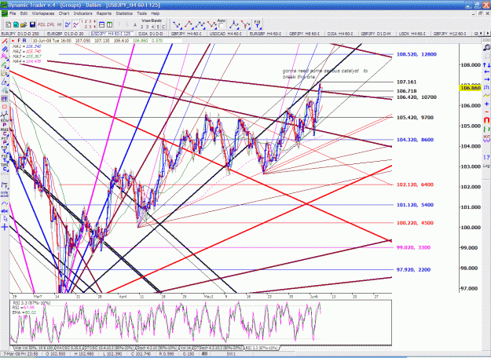The image size is (491, 358).
Task: Click the blue downward swing tool icon
Action: click(x=177, y=24)
